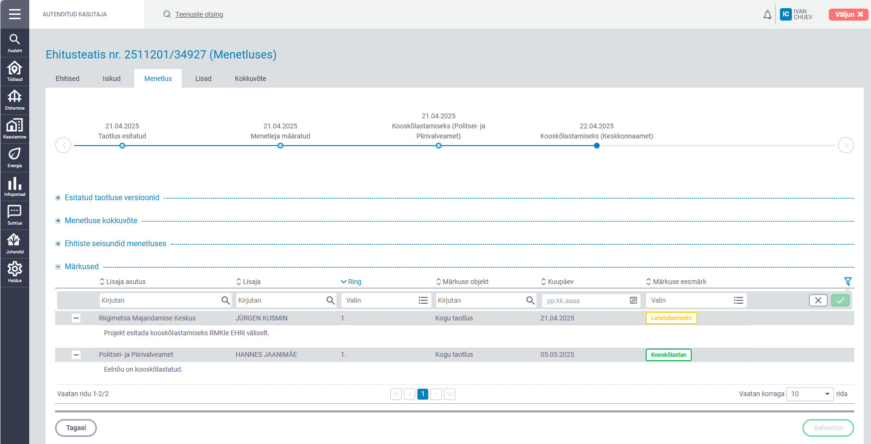Collapse the Riigimetsa Majandamise Keskus row
The image size is (871, 444).
pos(76,318)
